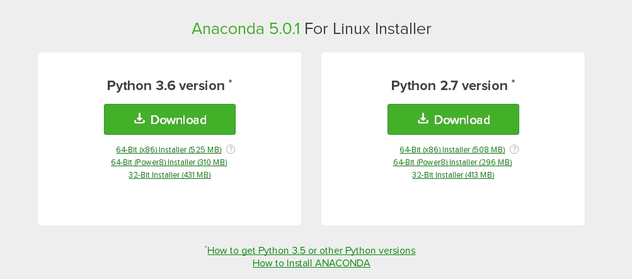This screenshot has height=279, width=632.
Task: Select the Python 2.7 version heading
Action: click(x=449, y=86)
